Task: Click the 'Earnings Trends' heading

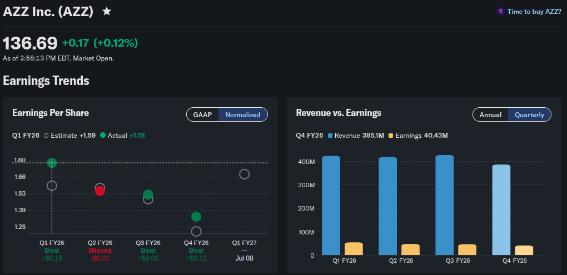Action: (x=46, y=81)
